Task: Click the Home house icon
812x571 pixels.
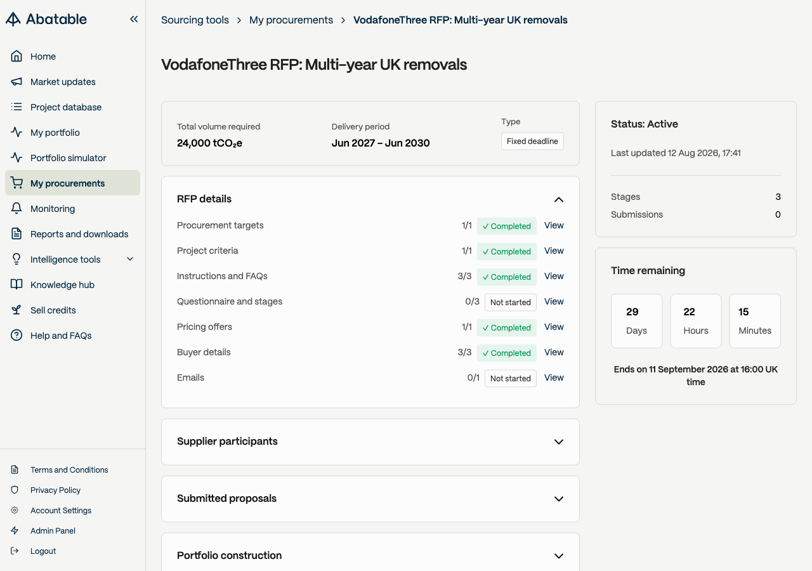Action: [16, 56]
